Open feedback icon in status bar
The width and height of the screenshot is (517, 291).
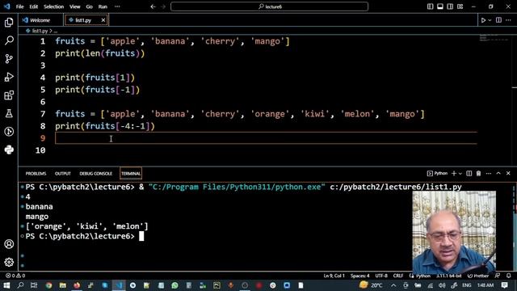click(x=498, y=276)
